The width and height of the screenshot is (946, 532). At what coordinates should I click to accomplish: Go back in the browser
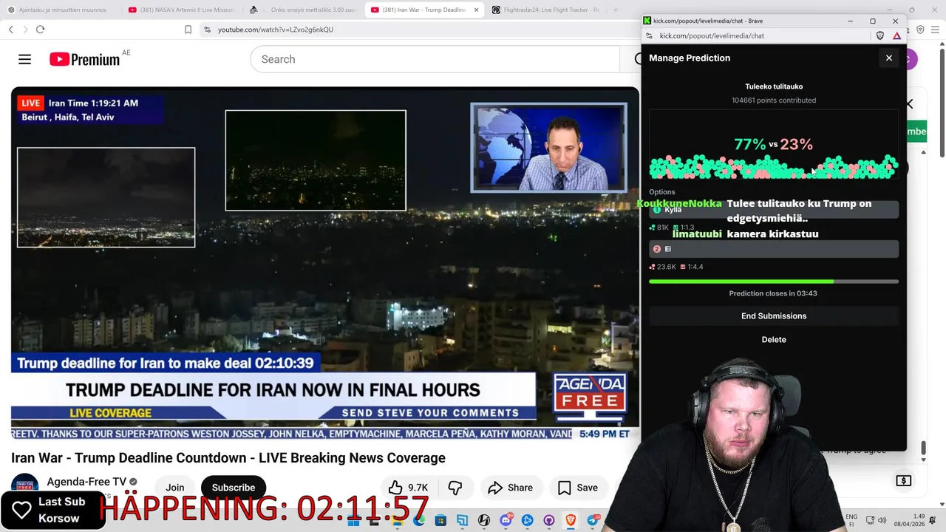[x=10, y=30]
